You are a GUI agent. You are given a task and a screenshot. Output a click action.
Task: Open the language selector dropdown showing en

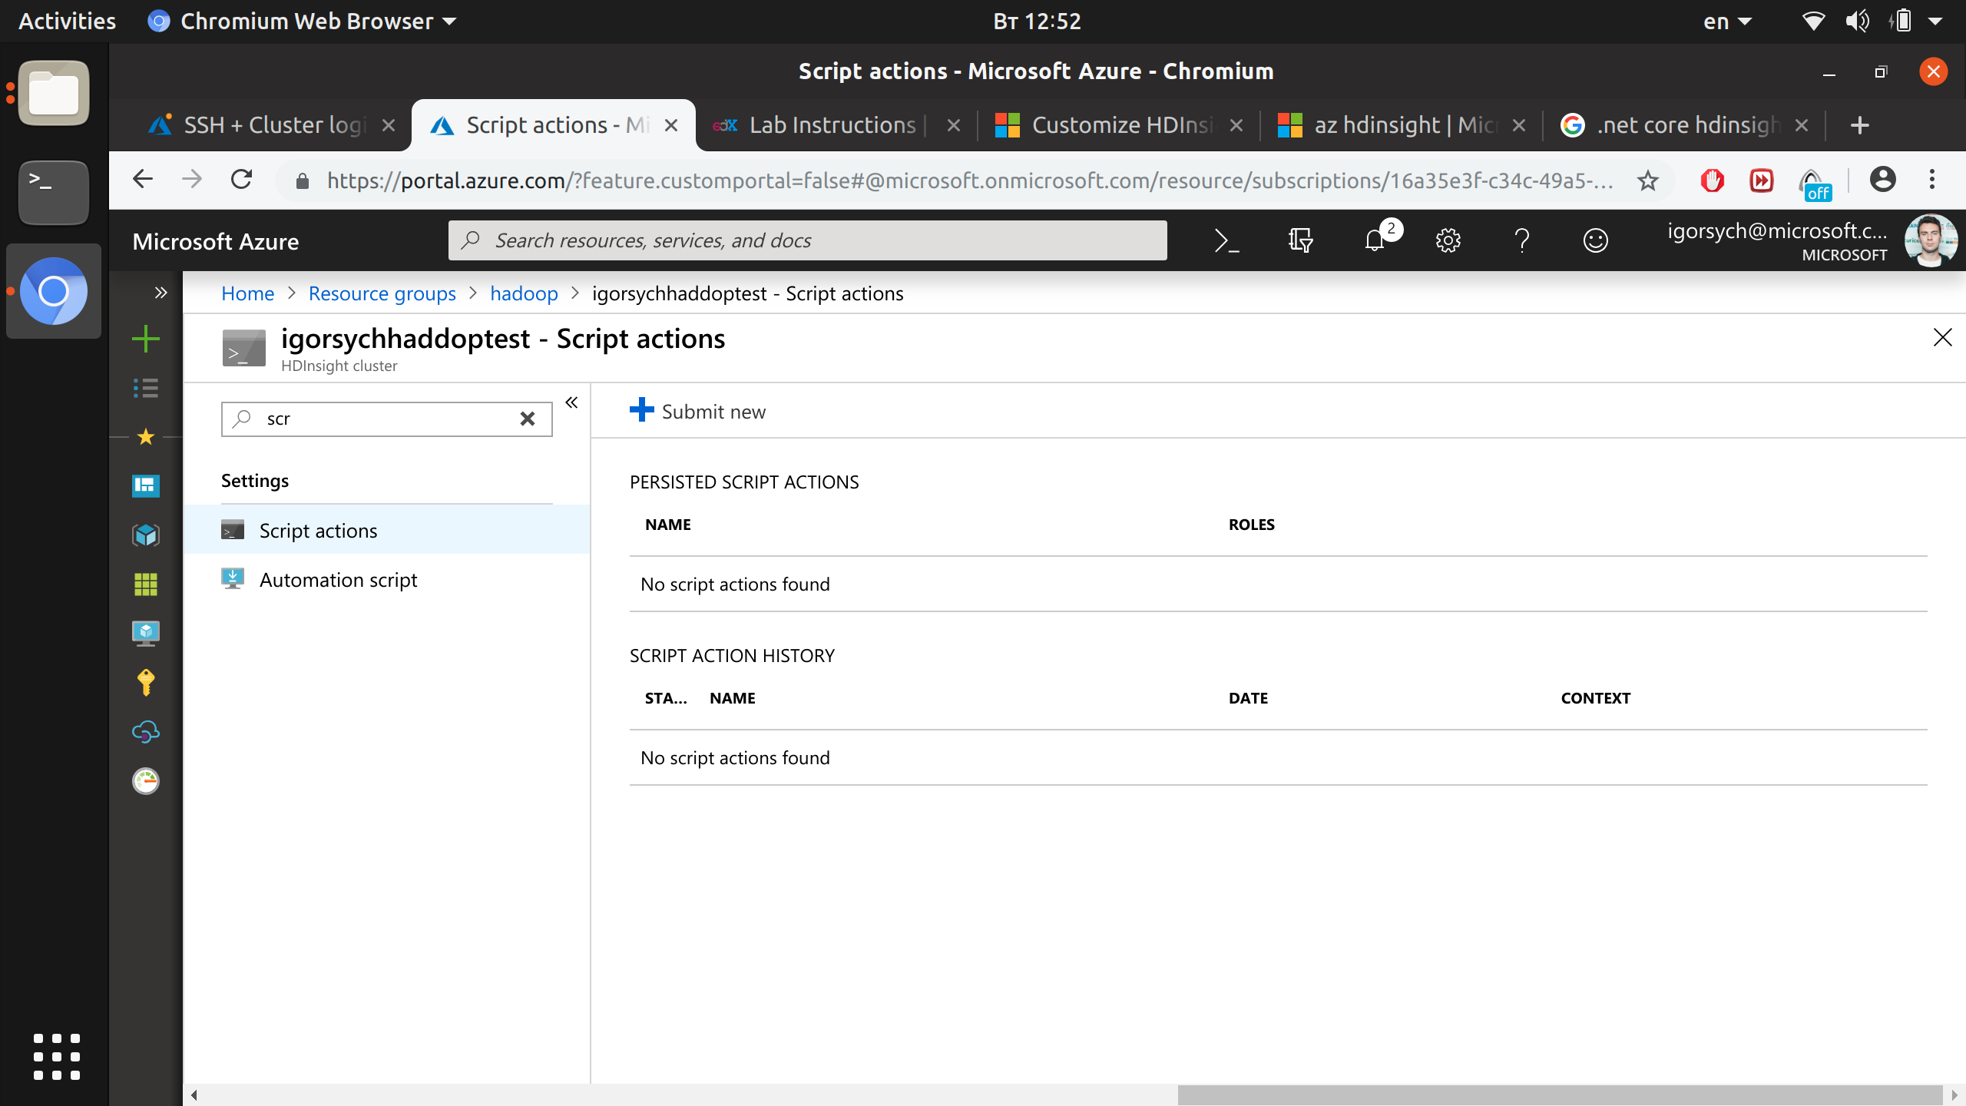(x=1726, y=21)
